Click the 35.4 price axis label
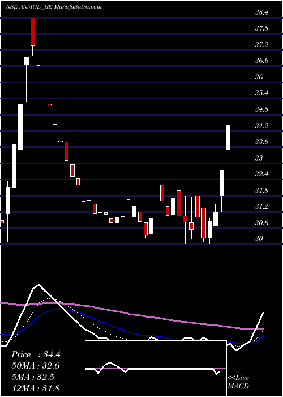This screenshot has height=397, width=283. 261,93
